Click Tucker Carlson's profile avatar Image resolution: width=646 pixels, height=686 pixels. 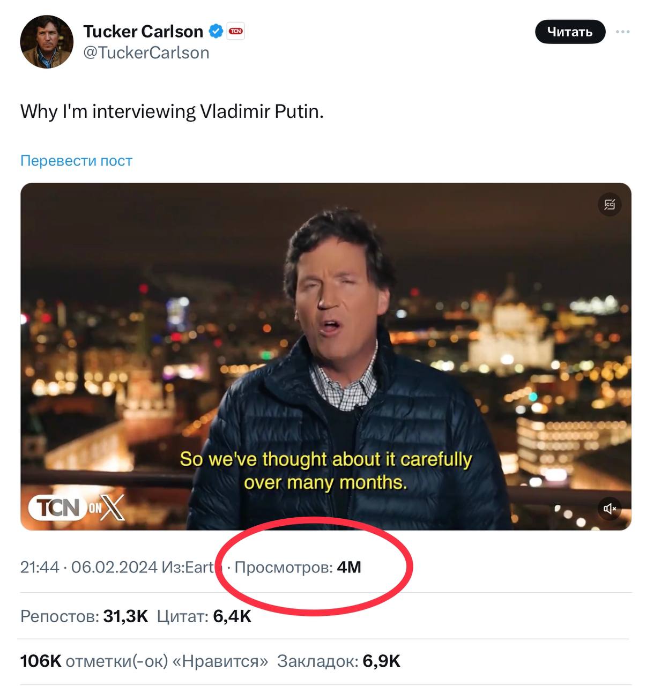[x=47, y=42]
